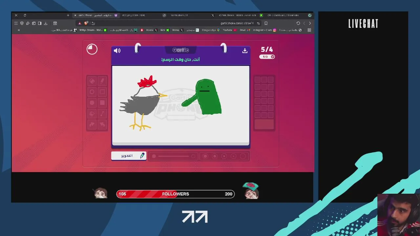
Task: Open the browser hamburger menu
Action: pyautogui.click(x=16, y=23)
